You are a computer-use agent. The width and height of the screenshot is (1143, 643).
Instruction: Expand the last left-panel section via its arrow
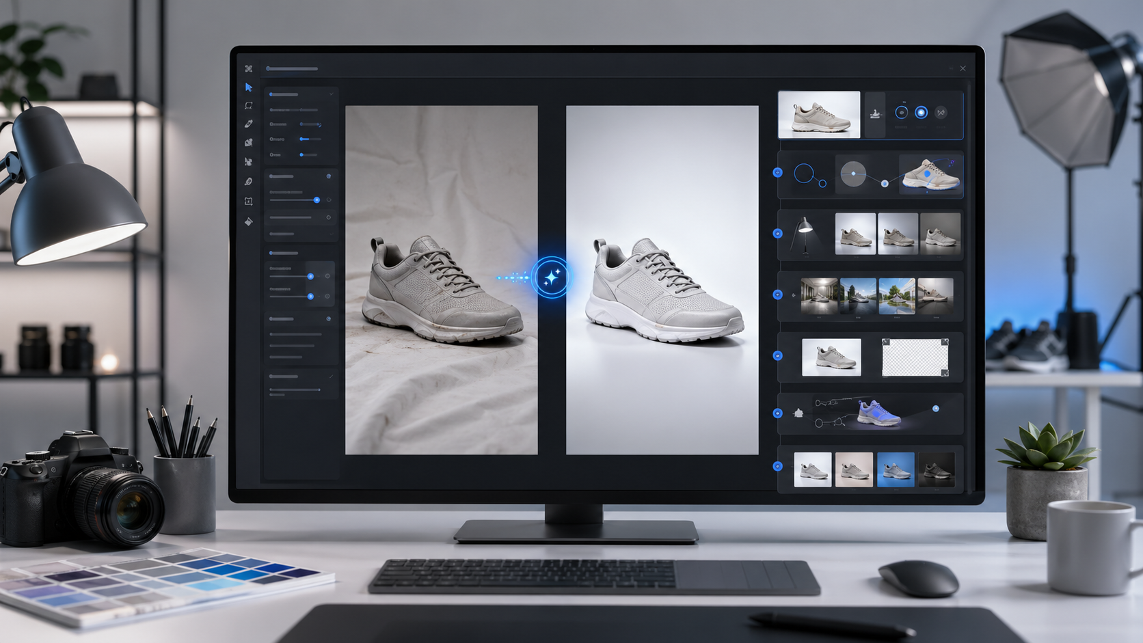coord(332,377)
